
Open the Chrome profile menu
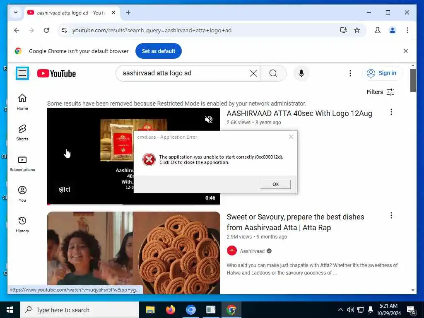pos(393,30)
